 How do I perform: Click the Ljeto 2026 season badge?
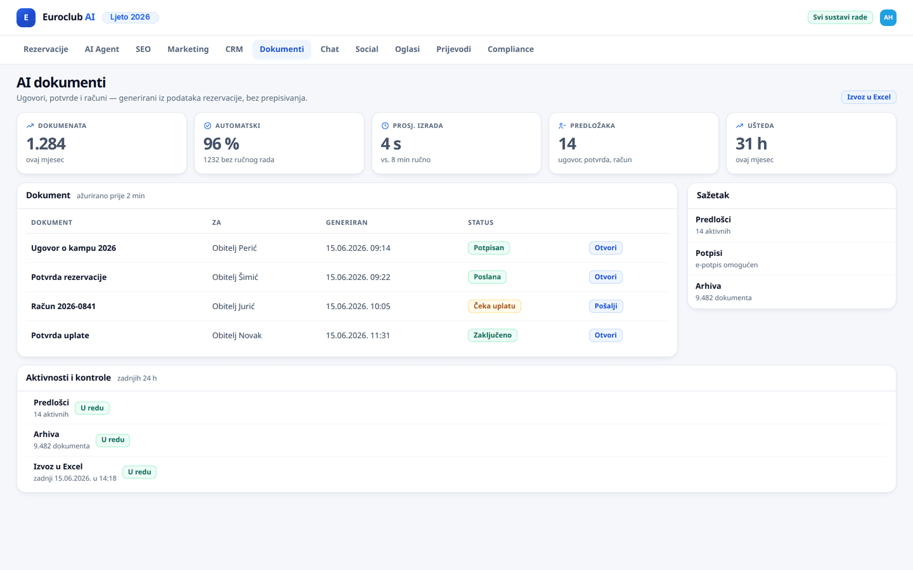pyautogui.click(x=130, y=17)
